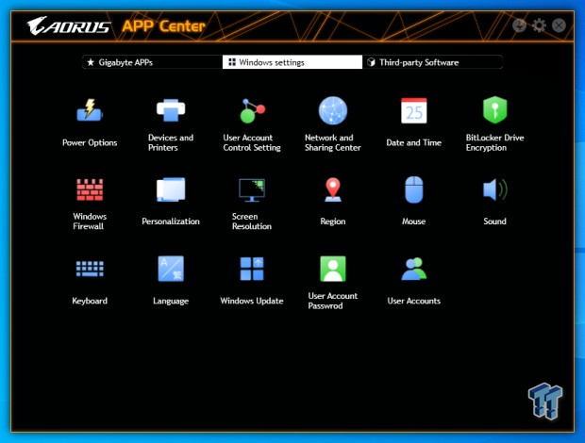Switch to the Gigabyte APPs tab
585x443 pixels.
pyautogui.click(x=152, y=62)
